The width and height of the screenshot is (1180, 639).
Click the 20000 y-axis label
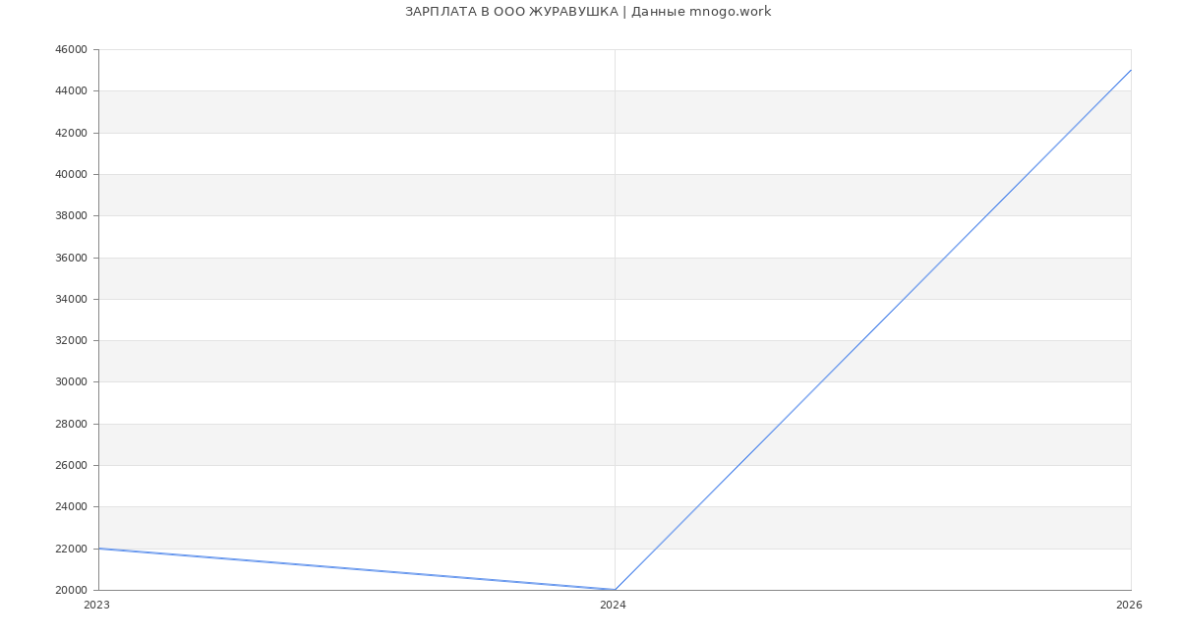[71, 590]
